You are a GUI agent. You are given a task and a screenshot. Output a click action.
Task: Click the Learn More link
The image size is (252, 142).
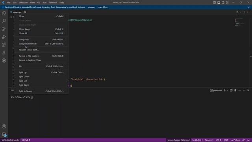click(102, 7)
